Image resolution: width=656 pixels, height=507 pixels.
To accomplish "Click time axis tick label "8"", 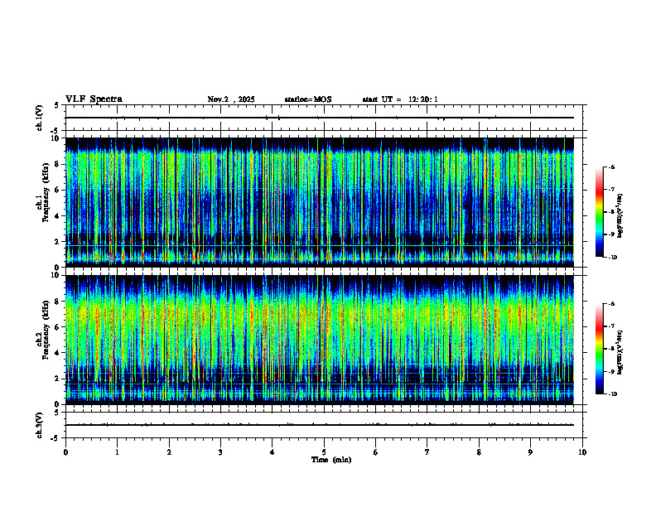I will 479,452.
